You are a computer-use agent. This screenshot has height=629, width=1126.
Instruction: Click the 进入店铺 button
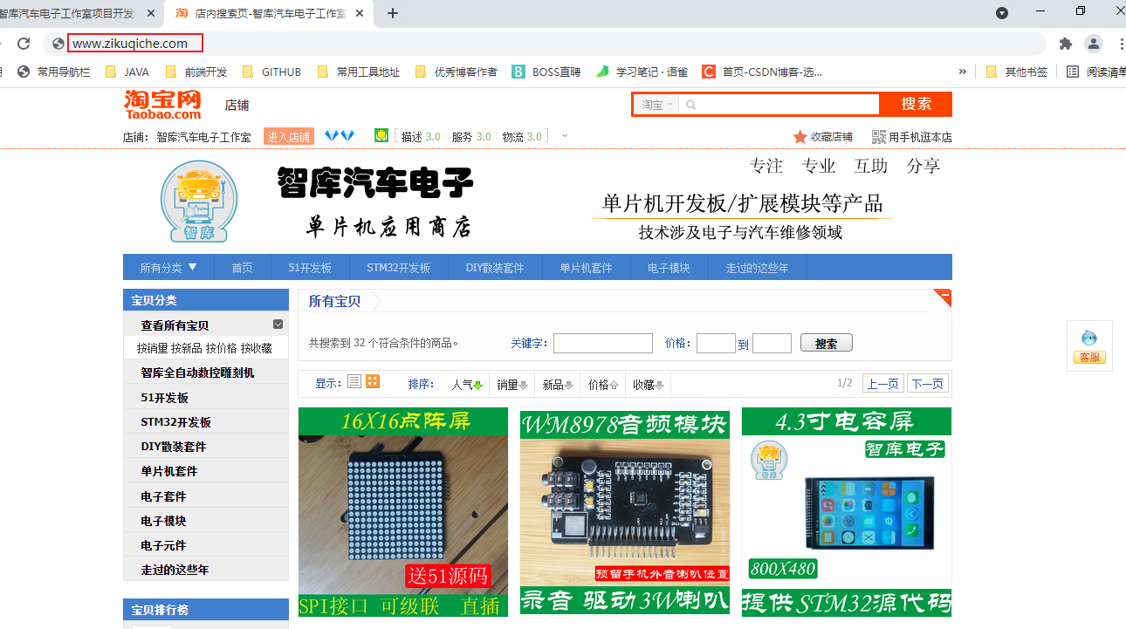tap(289, 137)
